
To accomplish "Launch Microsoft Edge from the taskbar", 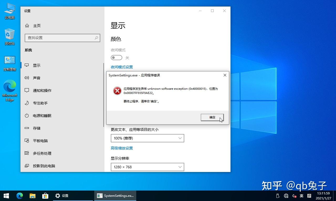I will pyautogui.click(x=20, y=196).
